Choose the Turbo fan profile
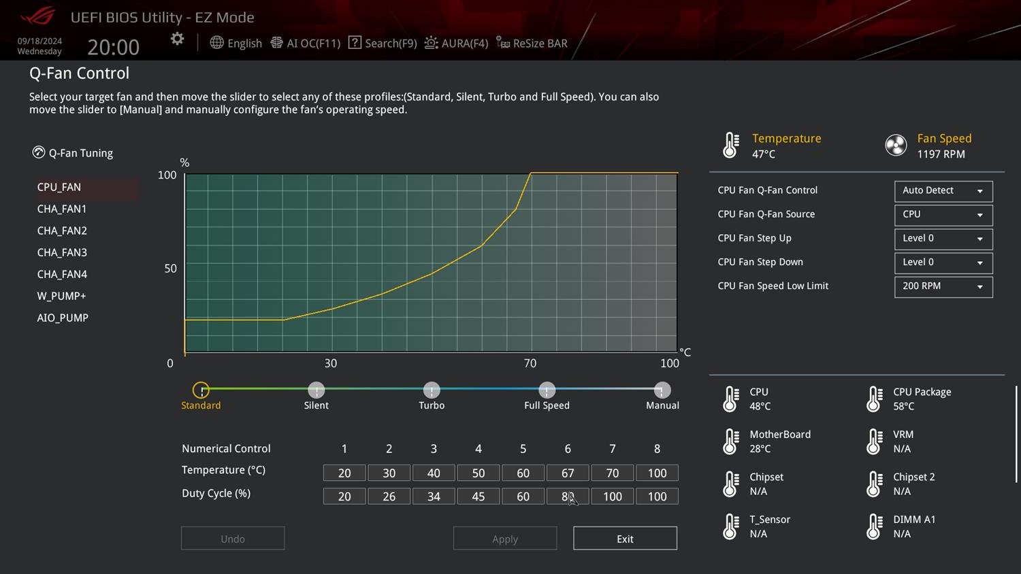Viewport: 1021px width, 574px height. tap(432, 390)
